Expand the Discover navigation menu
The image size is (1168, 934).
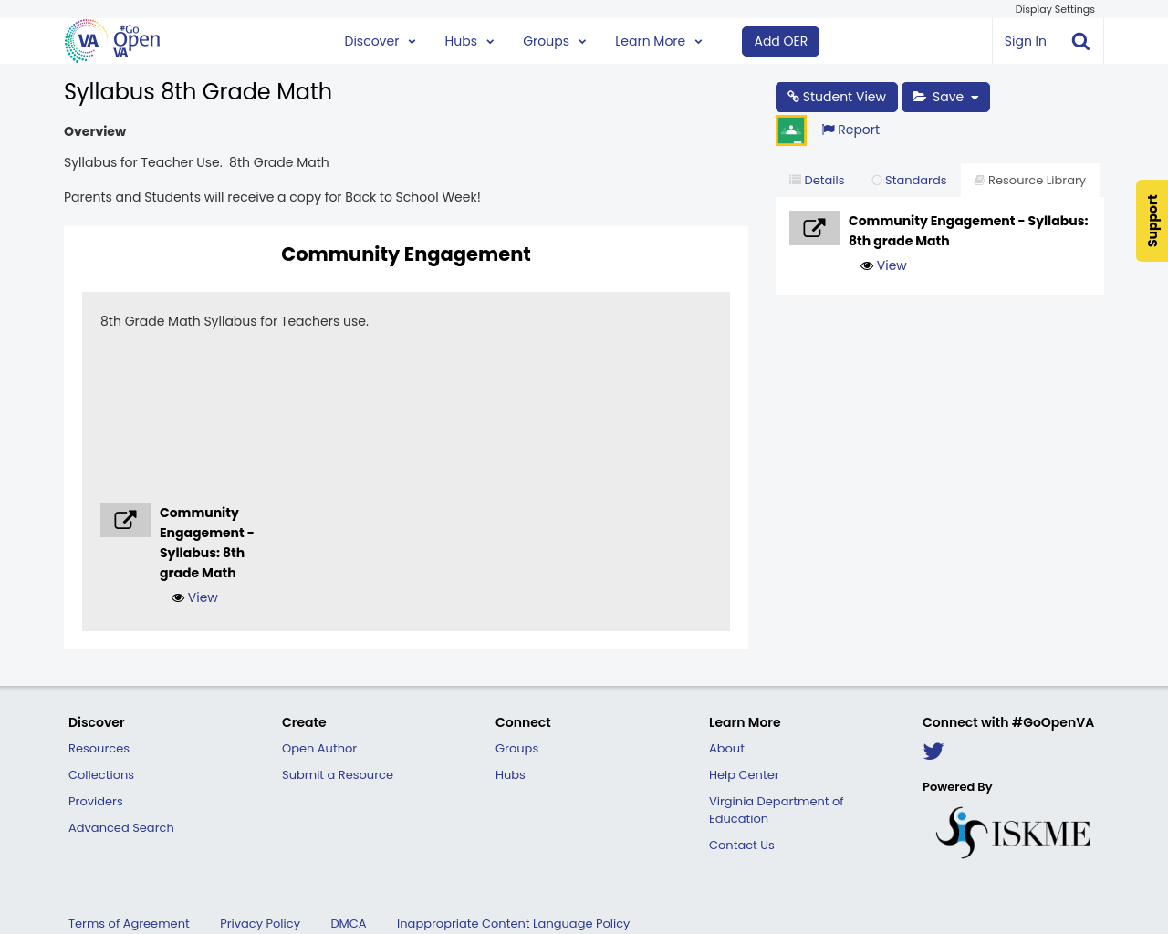point(380,40)
